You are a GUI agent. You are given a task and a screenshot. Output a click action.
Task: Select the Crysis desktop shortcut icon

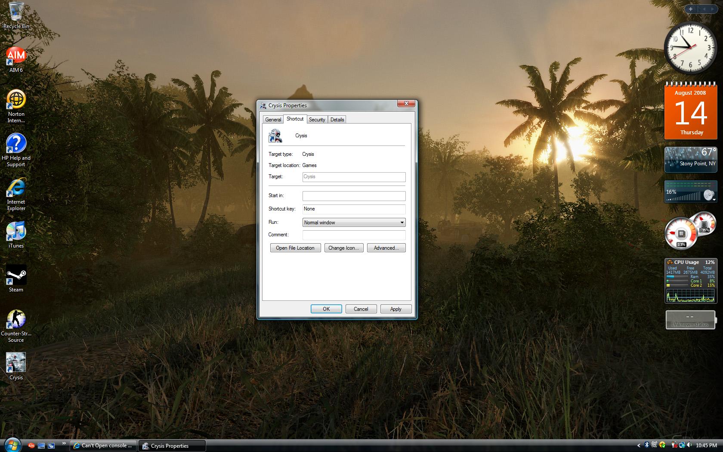click(16, 367)
